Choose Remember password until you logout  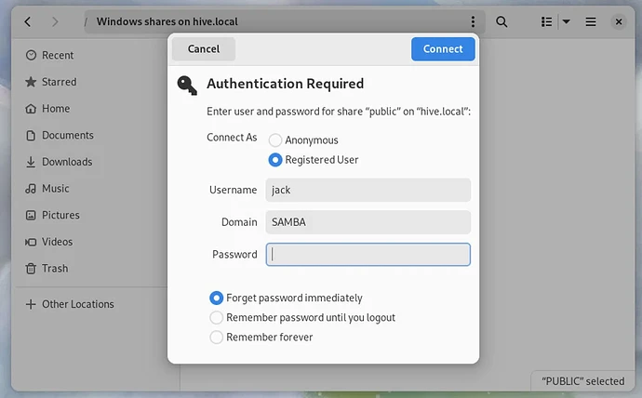(217, 318)
